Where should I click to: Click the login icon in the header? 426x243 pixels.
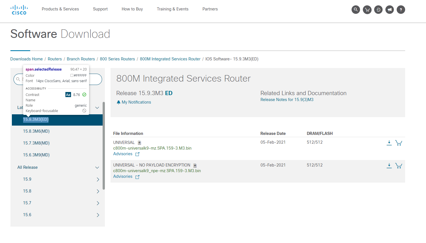pyautogui.click(x=378, y=10)
